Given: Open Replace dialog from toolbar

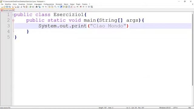Looking at the screenshot, I should point(39,7).
